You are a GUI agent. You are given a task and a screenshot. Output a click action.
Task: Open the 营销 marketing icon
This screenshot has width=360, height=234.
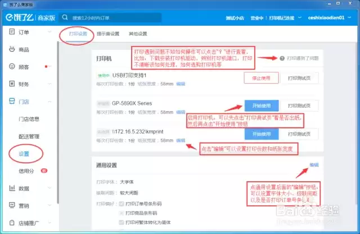(x=12, y=205)
